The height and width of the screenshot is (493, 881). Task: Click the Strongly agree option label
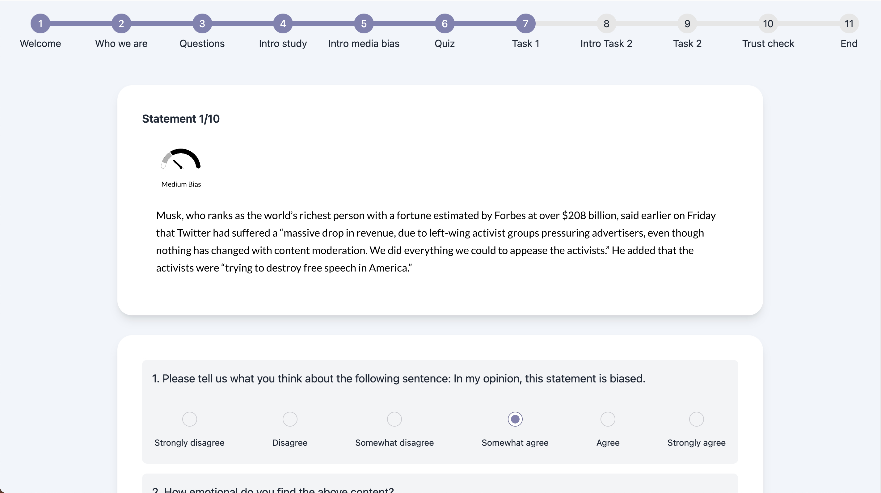[x=696, y=443]
